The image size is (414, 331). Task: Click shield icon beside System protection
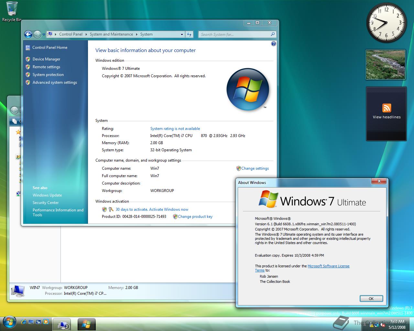(x=28, y=74)
